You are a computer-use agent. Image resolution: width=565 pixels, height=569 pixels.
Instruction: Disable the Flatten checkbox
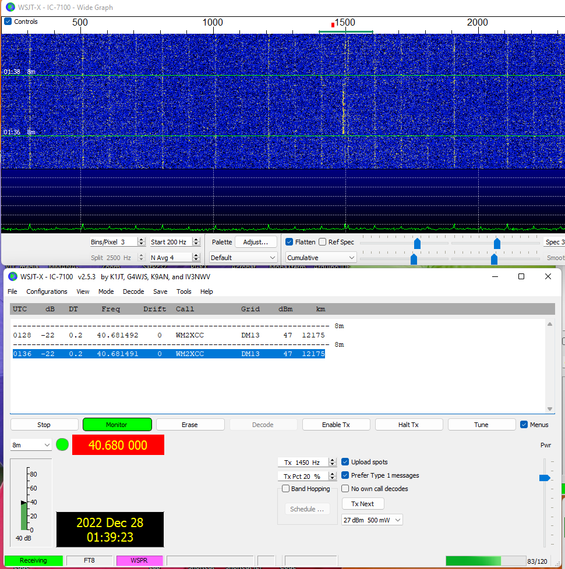pos(289,242)
